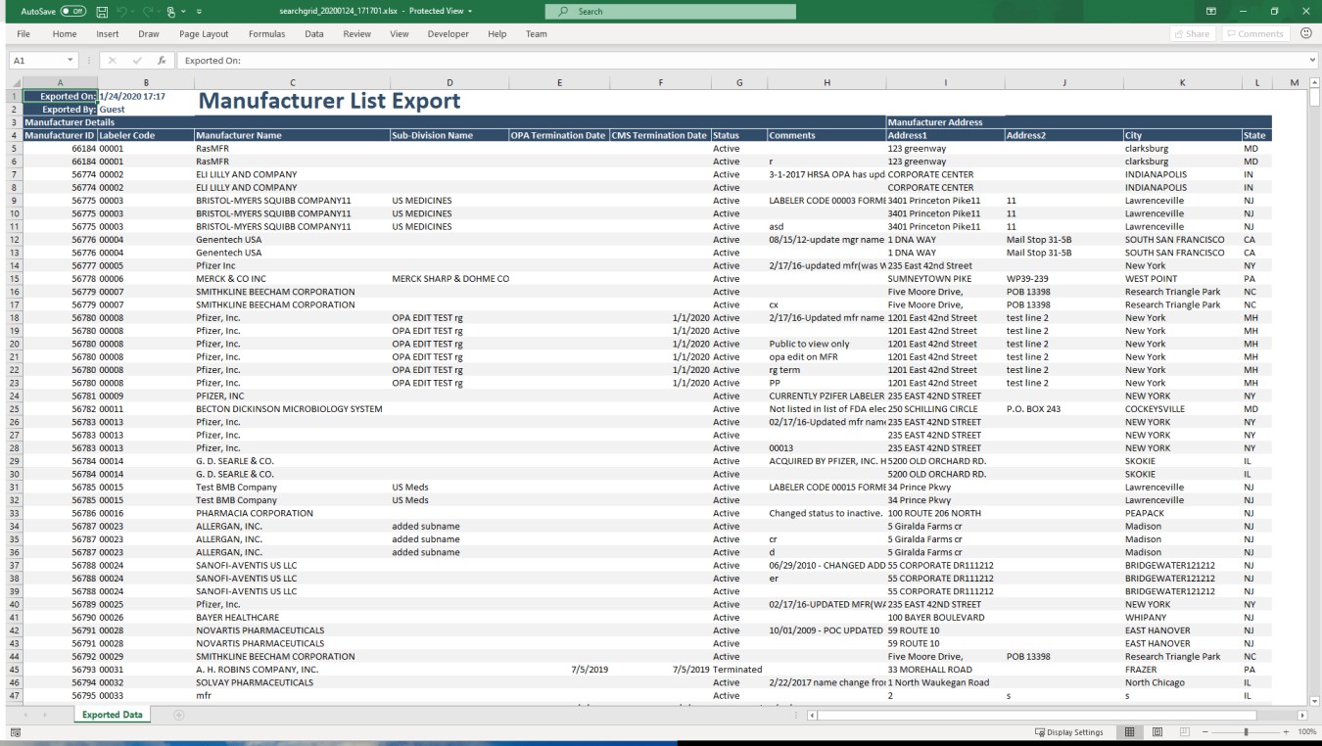Viewport: 1322px width, 746px height.
Task: Open Customize Quick Access Toolbar arrow
Action: tap(199, 11)
